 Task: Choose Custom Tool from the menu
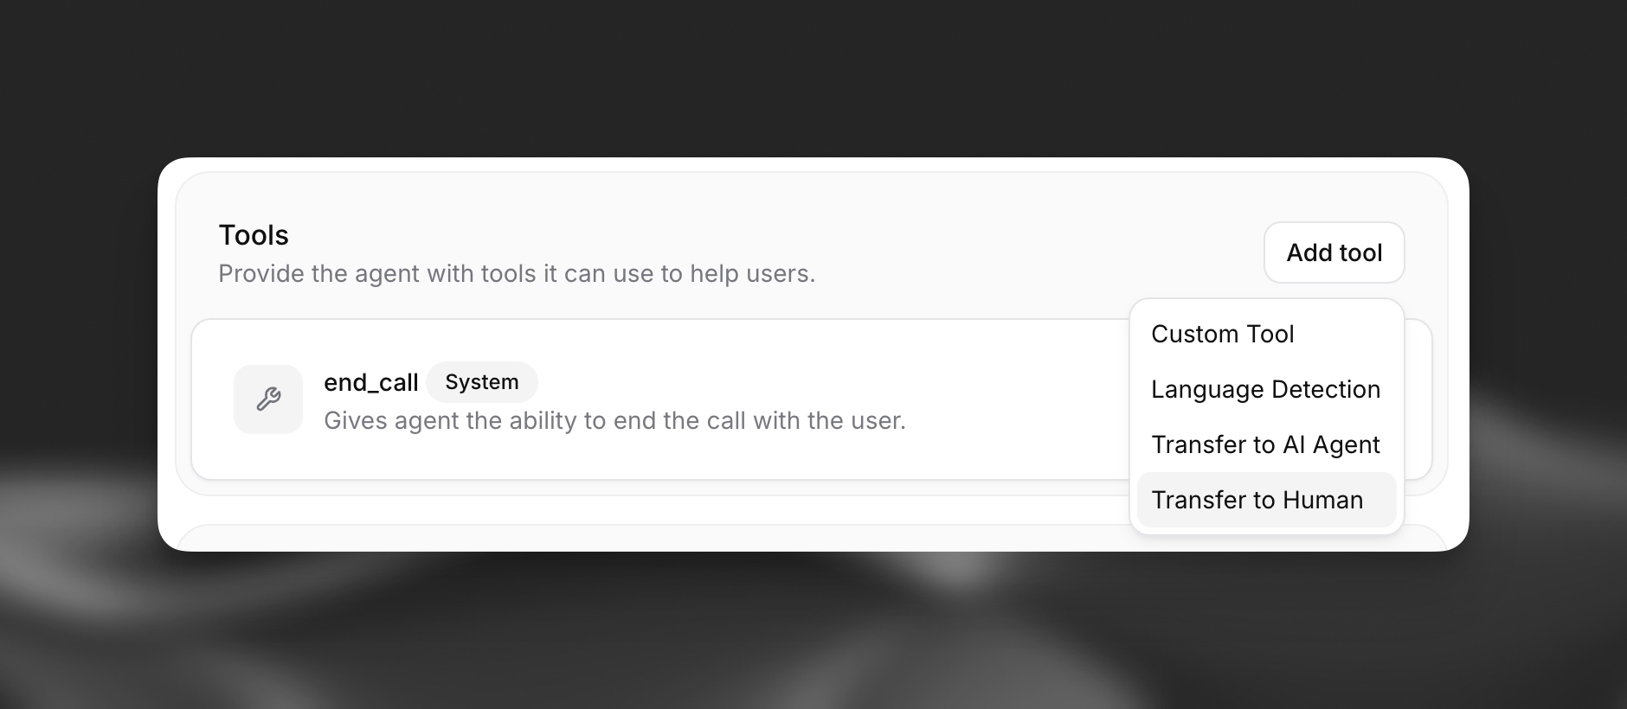click(1222, 334)
